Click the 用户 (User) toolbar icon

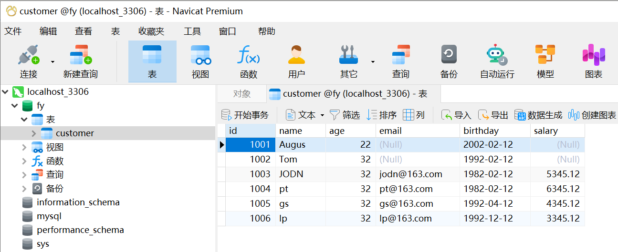(x=296, y=56)
